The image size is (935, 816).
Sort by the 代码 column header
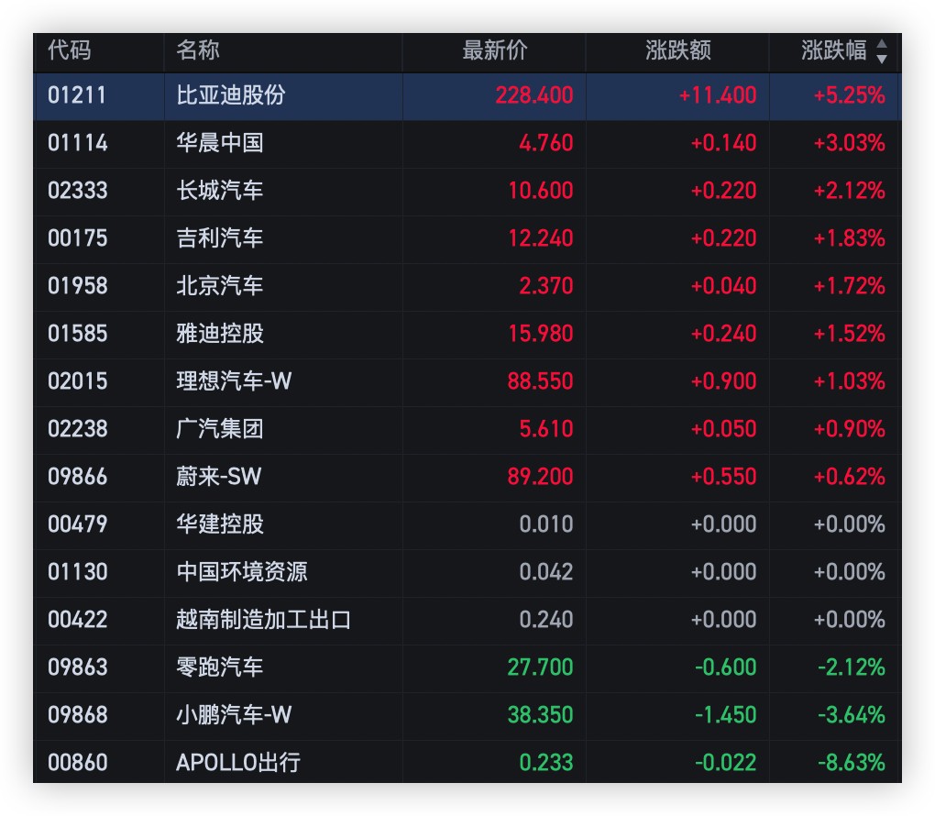tap(70, 50)
